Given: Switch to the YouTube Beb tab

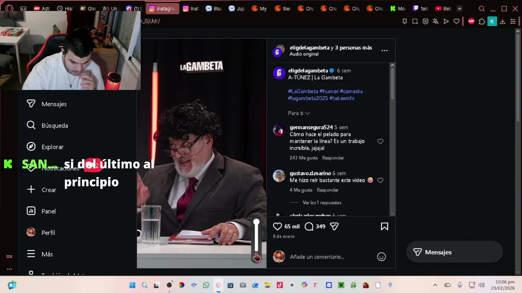Looking at the screenshot, I should [443, 9].
